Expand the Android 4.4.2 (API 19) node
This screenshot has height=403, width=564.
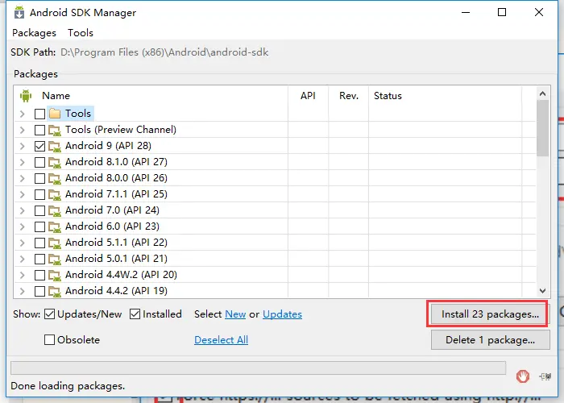tap(23, 291)
